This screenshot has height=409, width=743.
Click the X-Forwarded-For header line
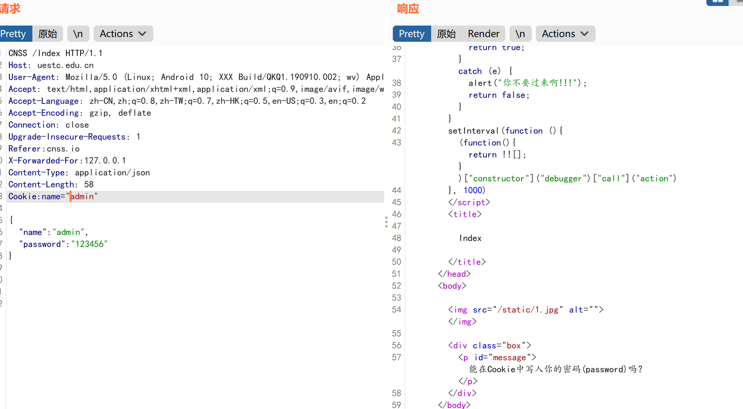tap(67, 161)
